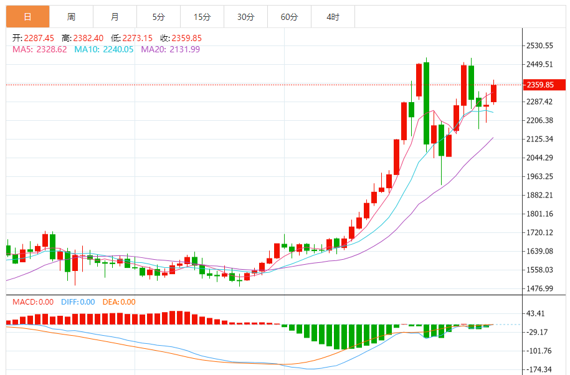Select the 15分 interval tab

point(202,17)
